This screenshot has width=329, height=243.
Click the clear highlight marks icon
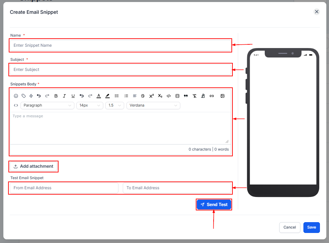[203, 96]
